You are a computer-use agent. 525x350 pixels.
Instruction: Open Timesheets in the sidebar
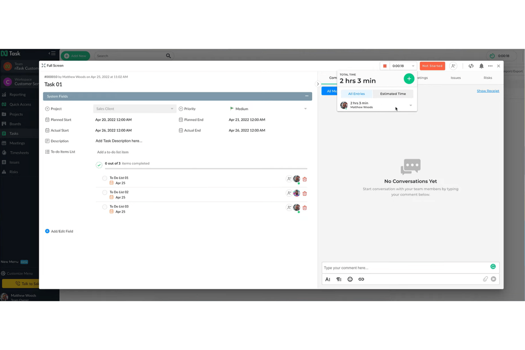(x=20, y=153)
